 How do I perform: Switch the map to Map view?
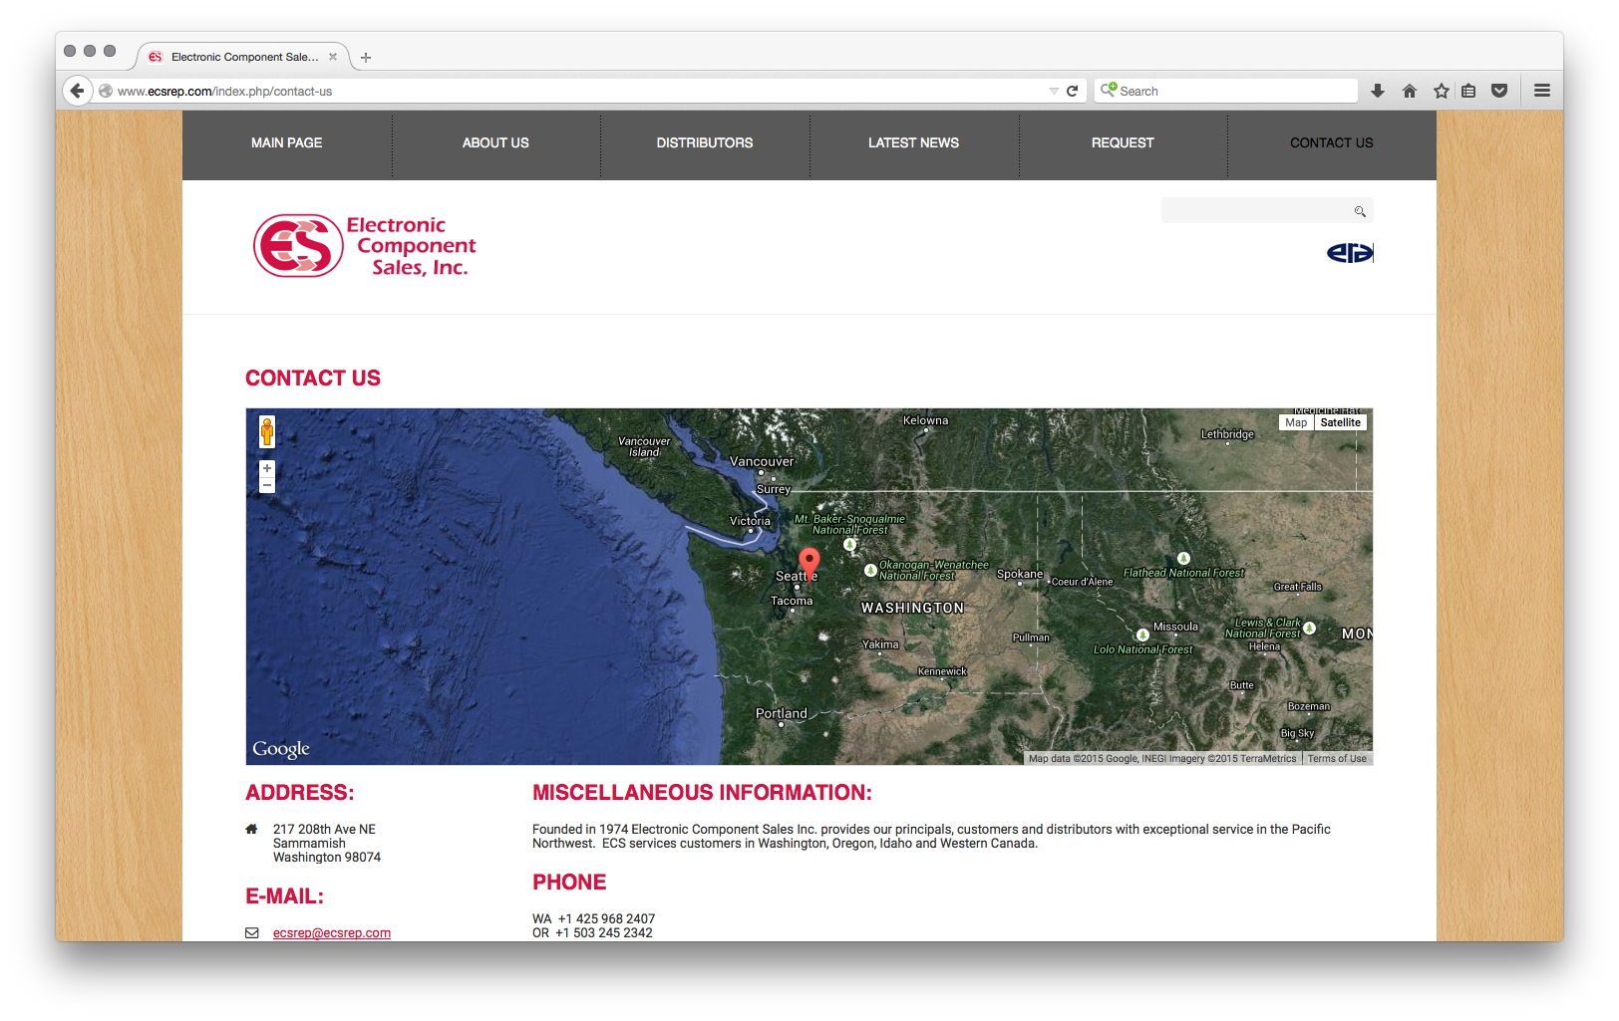[1296, 422]
